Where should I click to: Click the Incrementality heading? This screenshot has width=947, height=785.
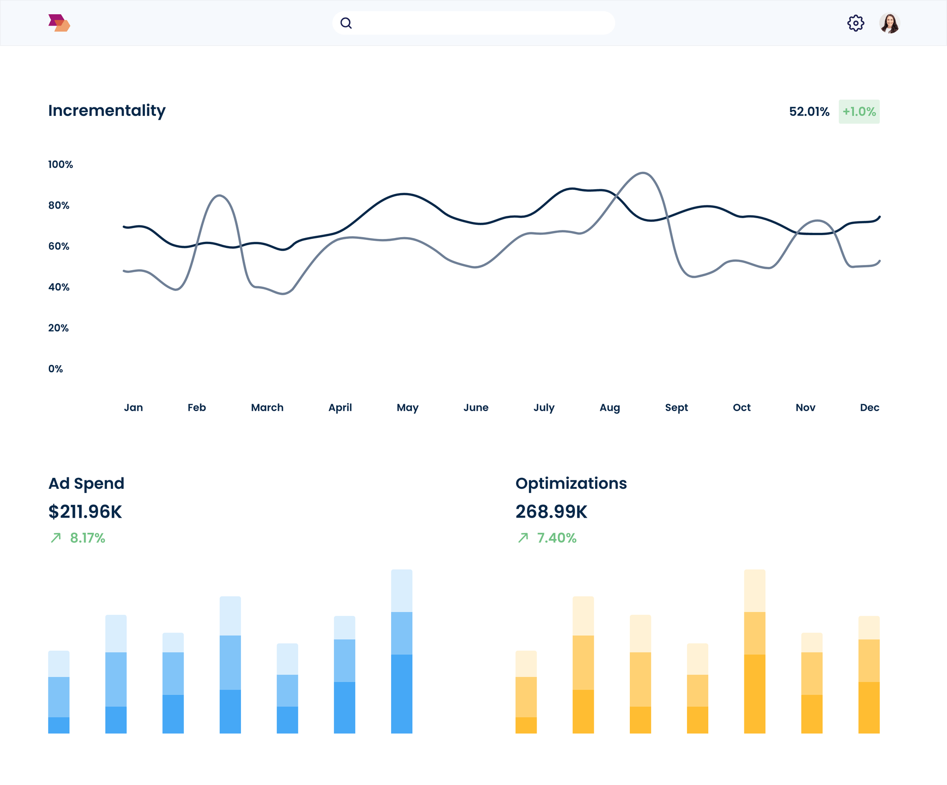pos(107,111)
